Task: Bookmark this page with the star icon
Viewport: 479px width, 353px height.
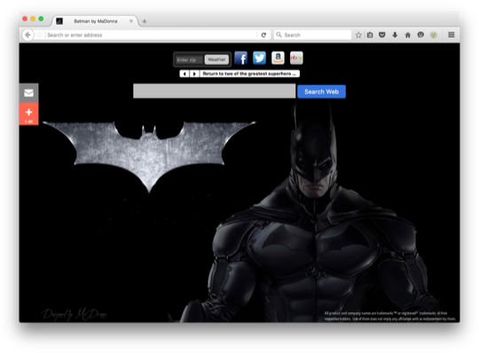Action: (358, 35)
